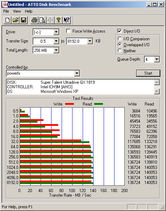Click the red Write legend swatch

click(x=69, y=104)
